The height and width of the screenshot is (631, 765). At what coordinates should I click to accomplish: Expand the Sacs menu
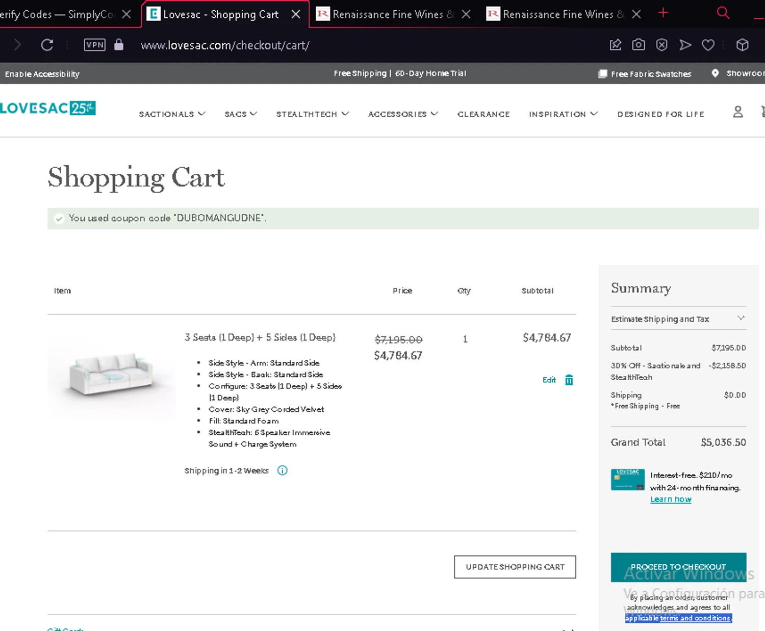[x=241, y=114]
